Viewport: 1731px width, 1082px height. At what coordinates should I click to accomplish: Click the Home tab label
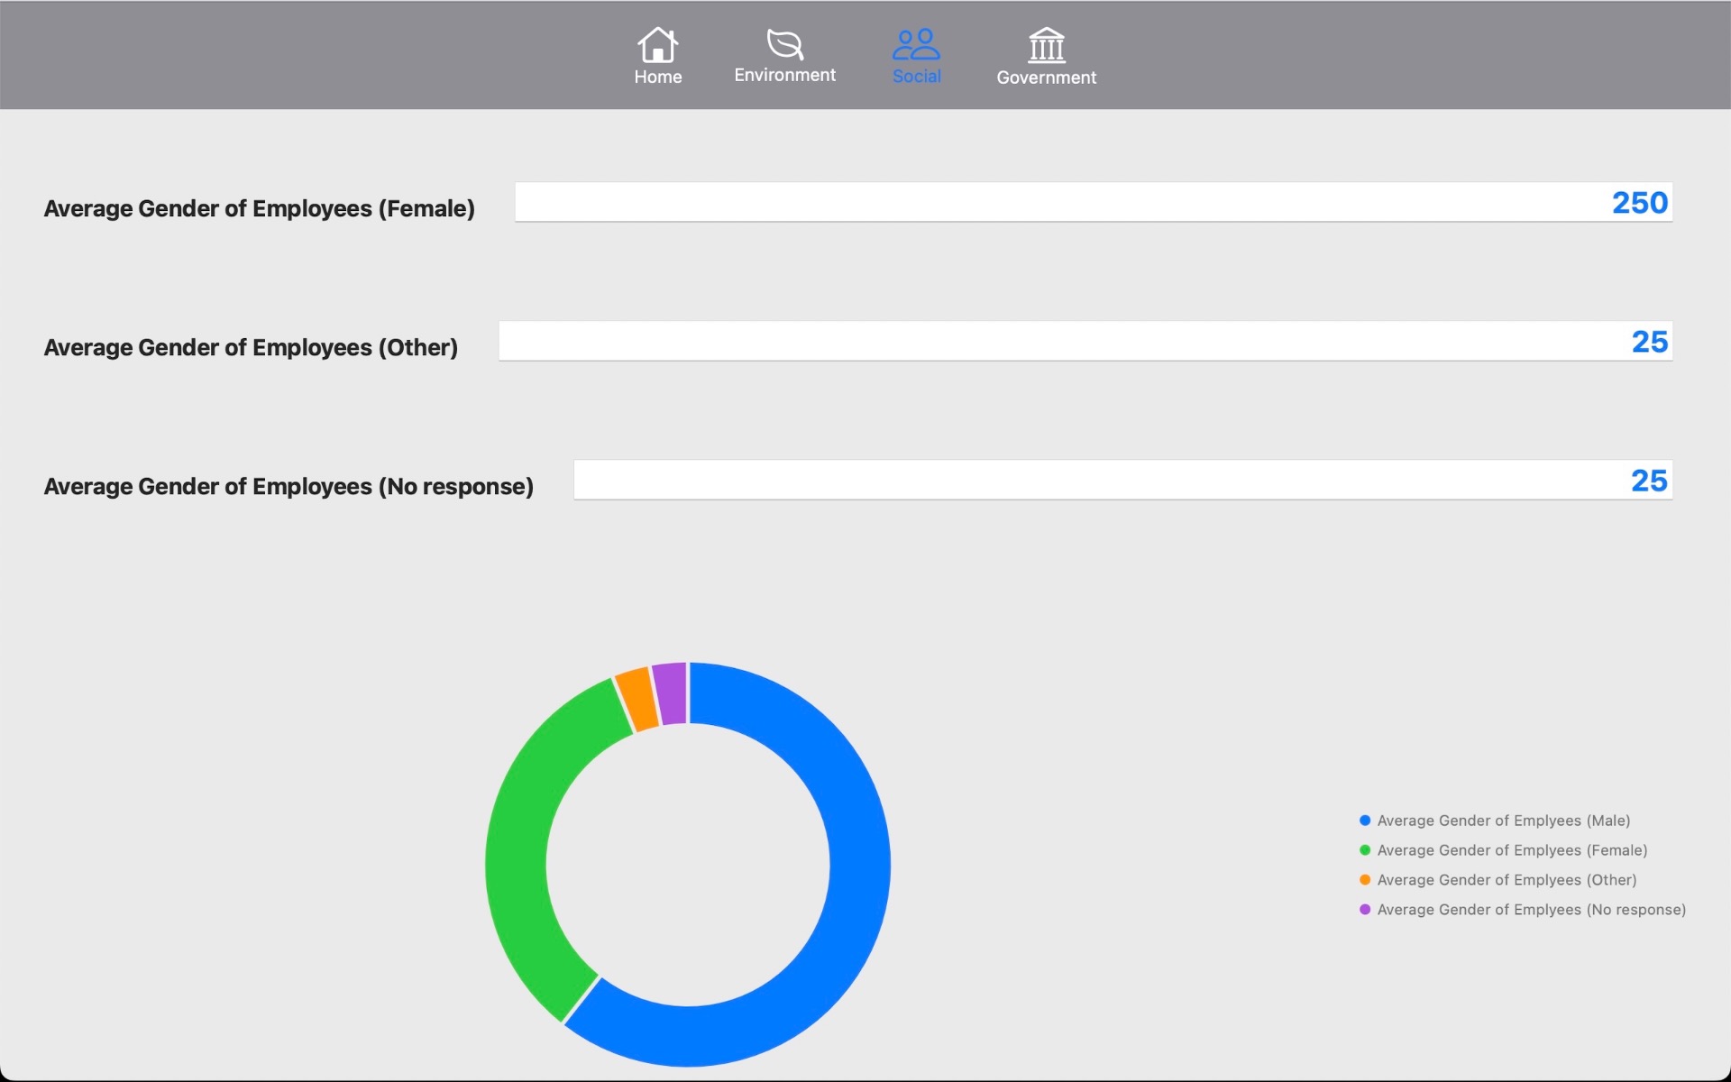point(657,78)
